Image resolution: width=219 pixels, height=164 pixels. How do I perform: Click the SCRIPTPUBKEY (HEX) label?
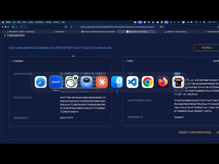(139, 100)
